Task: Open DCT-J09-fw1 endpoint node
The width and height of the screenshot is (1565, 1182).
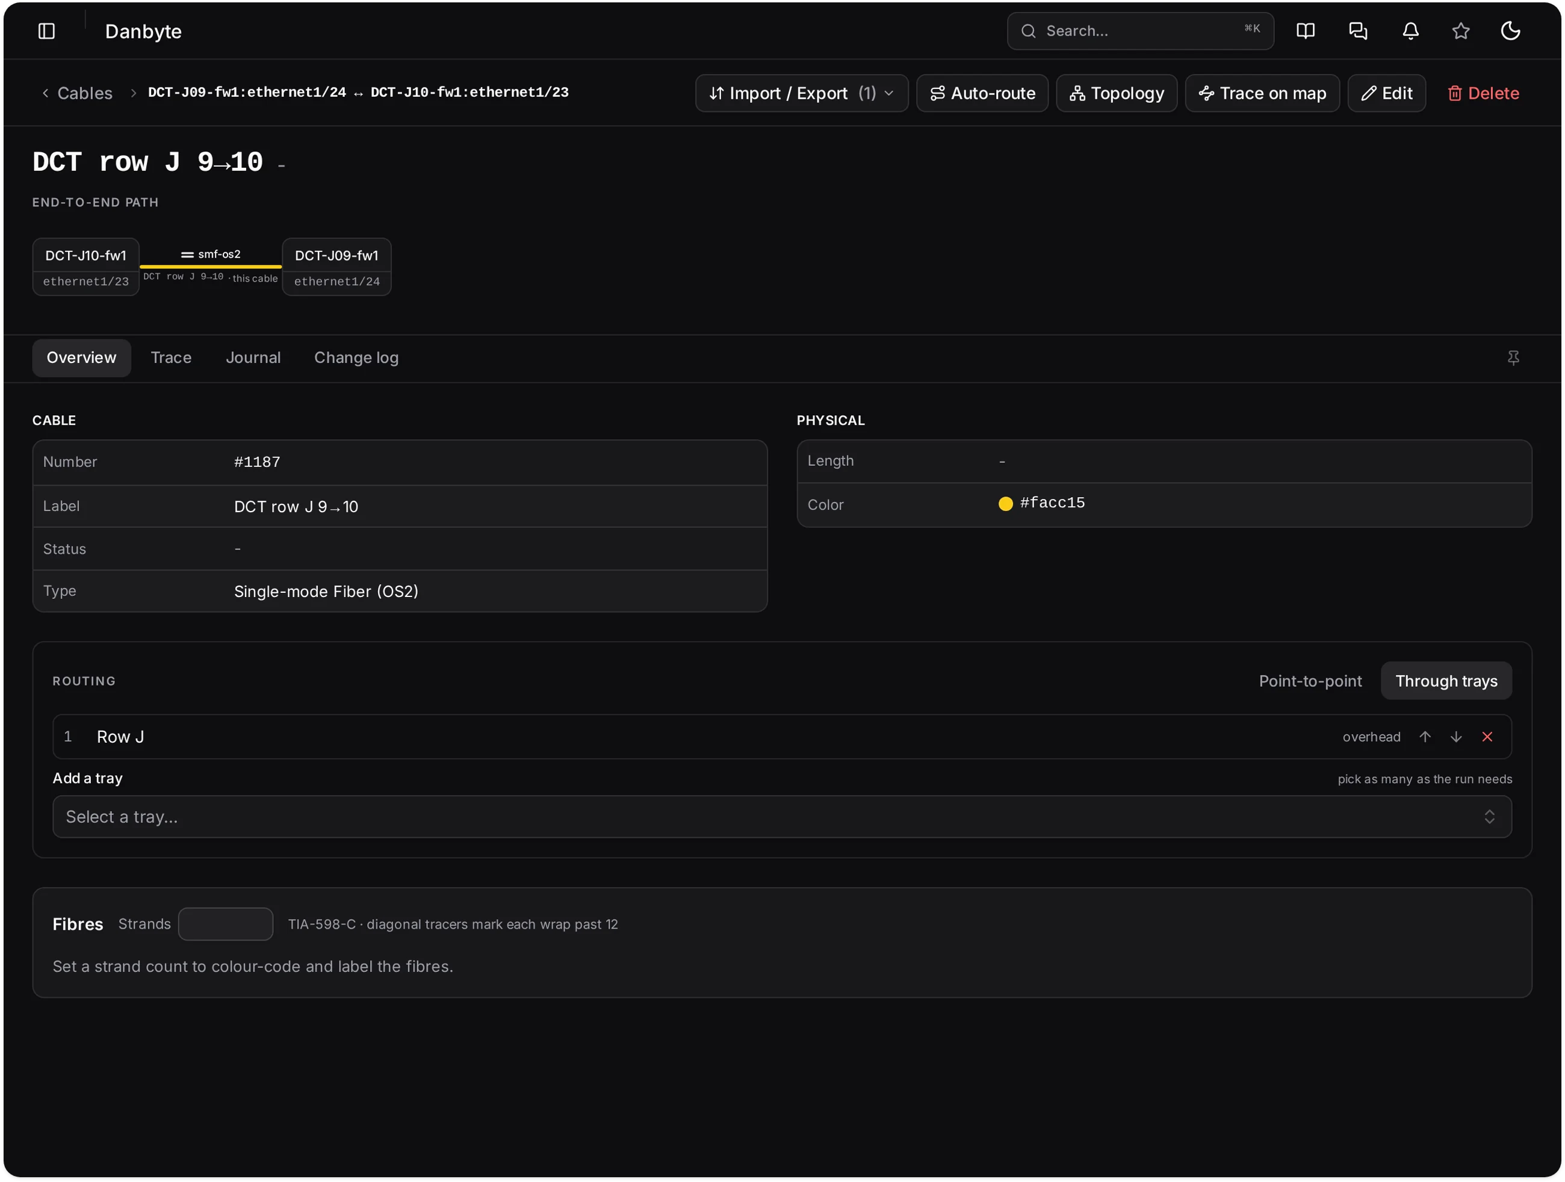Action: tap(336, 267)
